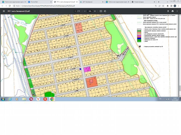The width and height of the screenshot is (181, 135).
Task: Click the fit to page button
Action: [101, 11]
